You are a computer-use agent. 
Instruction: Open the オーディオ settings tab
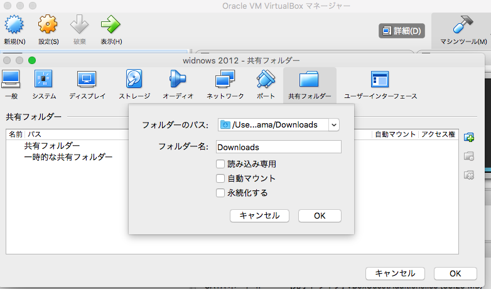coord(178,85)
